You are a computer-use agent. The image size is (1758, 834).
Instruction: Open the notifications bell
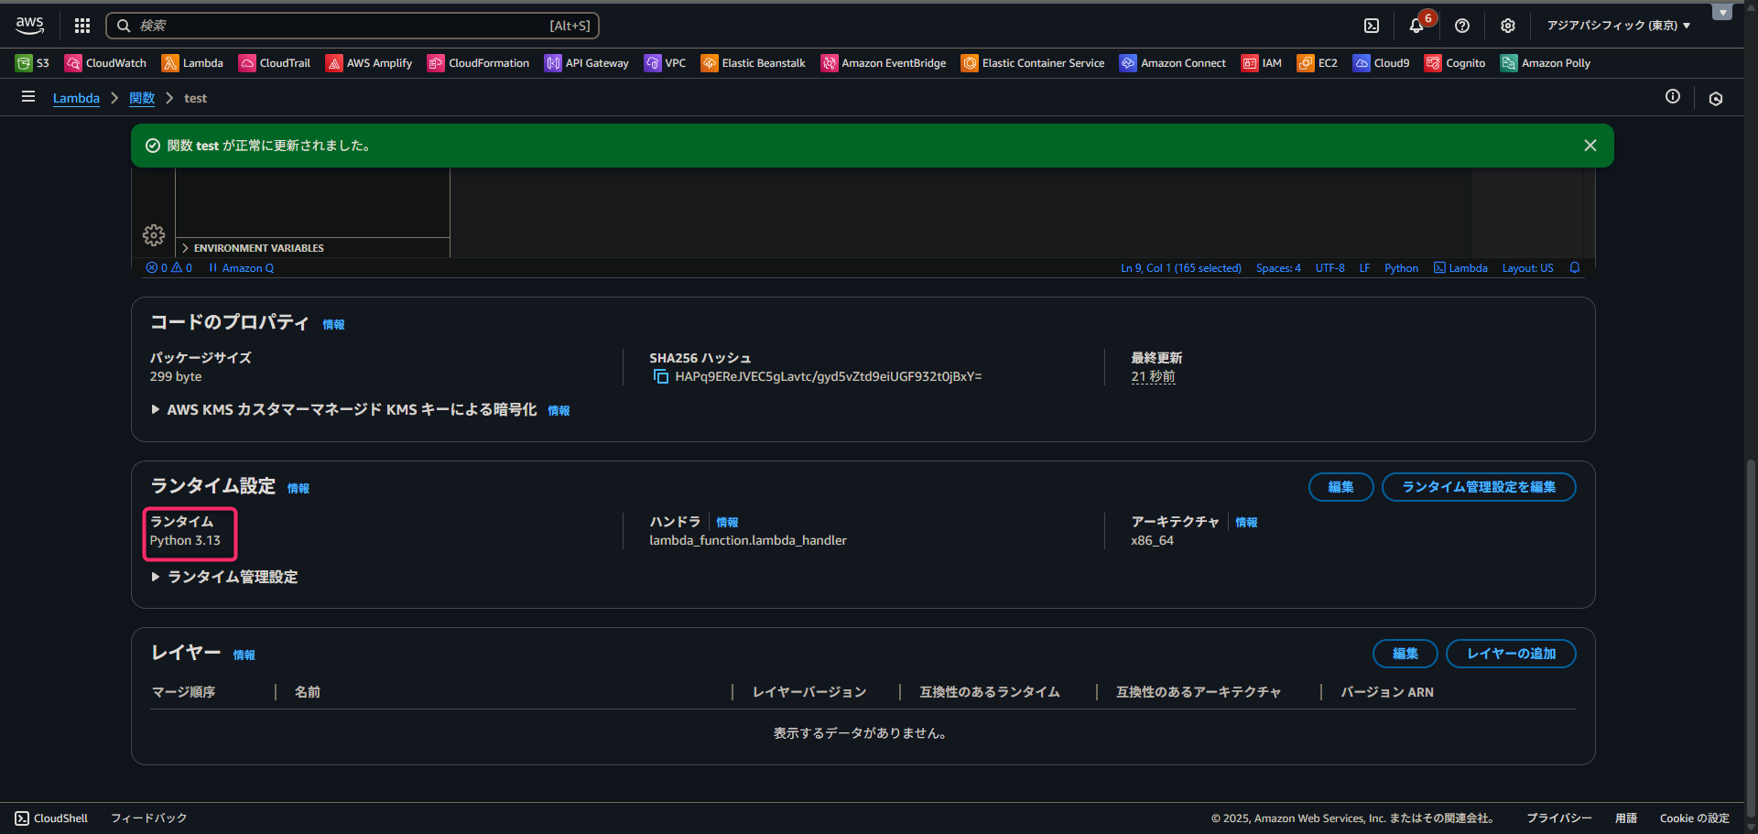click(1416, 26)
